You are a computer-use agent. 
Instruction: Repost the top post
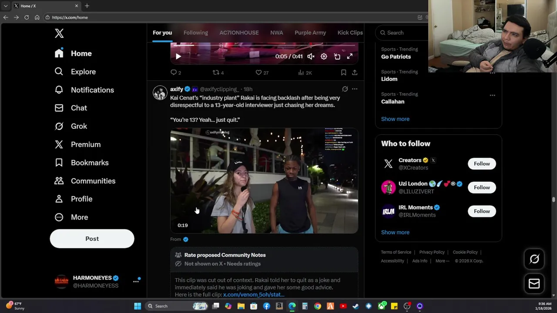tap(218, 73)
